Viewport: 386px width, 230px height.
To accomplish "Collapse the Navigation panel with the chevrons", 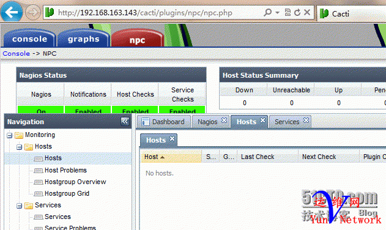I will pyautogui.click(x=125, y=121).
